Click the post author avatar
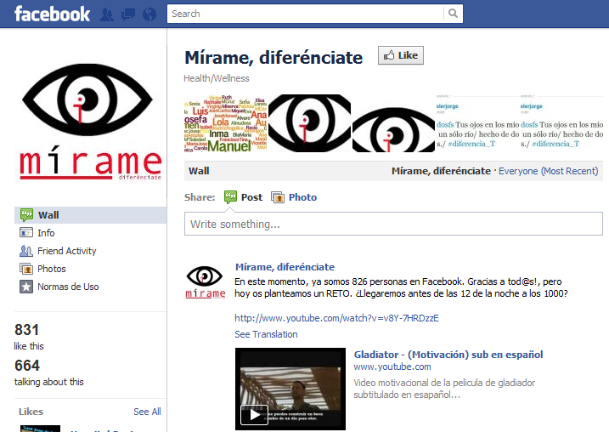The height and width of the screenshot is (432, 609). [x=205, y=281]
